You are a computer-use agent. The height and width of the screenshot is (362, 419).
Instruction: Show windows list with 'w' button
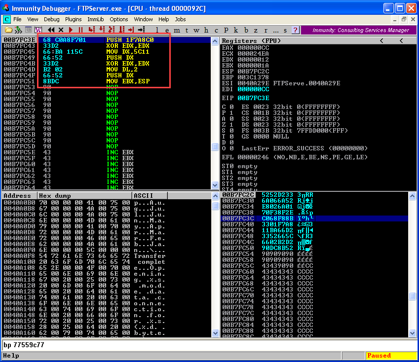click(x=196, y=30)
